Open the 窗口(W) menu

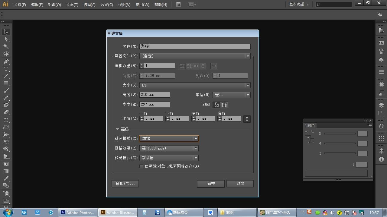(x=142, y=5)
